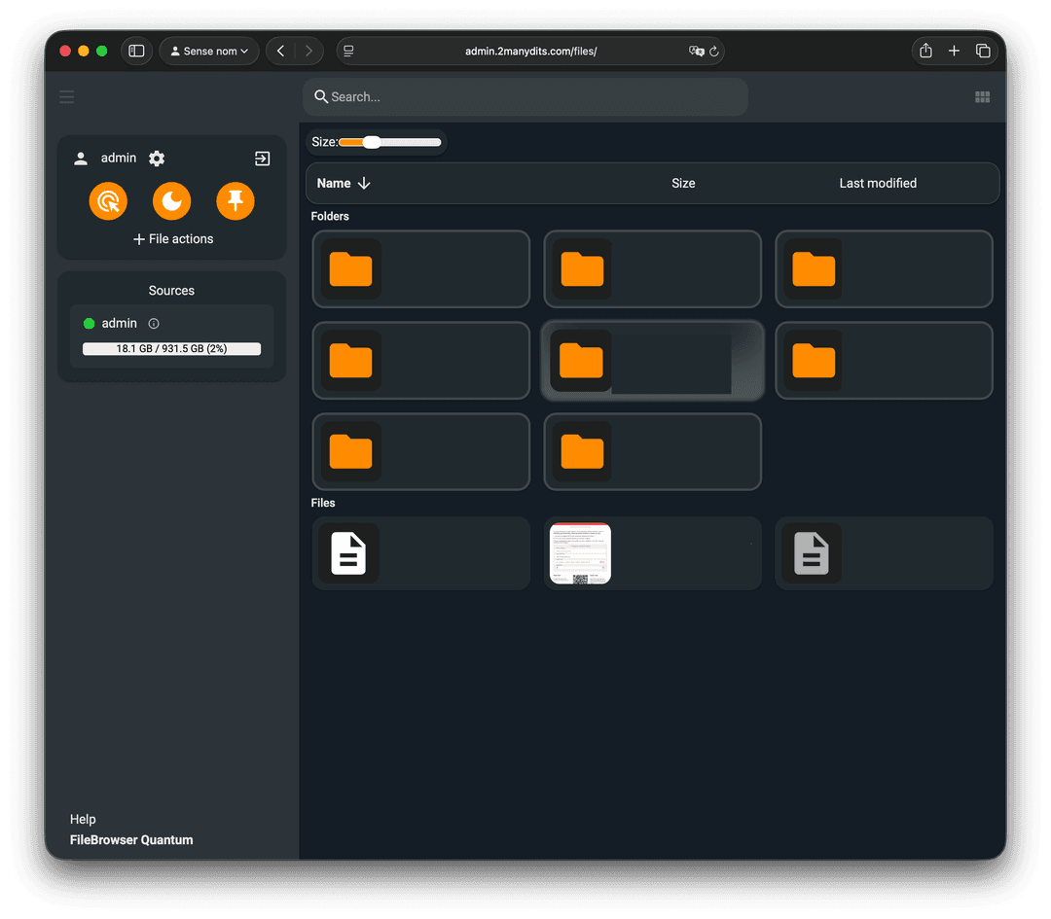Click the Safari share icon
This screenshot has height=919, width=1051.
tap(925, 51)
